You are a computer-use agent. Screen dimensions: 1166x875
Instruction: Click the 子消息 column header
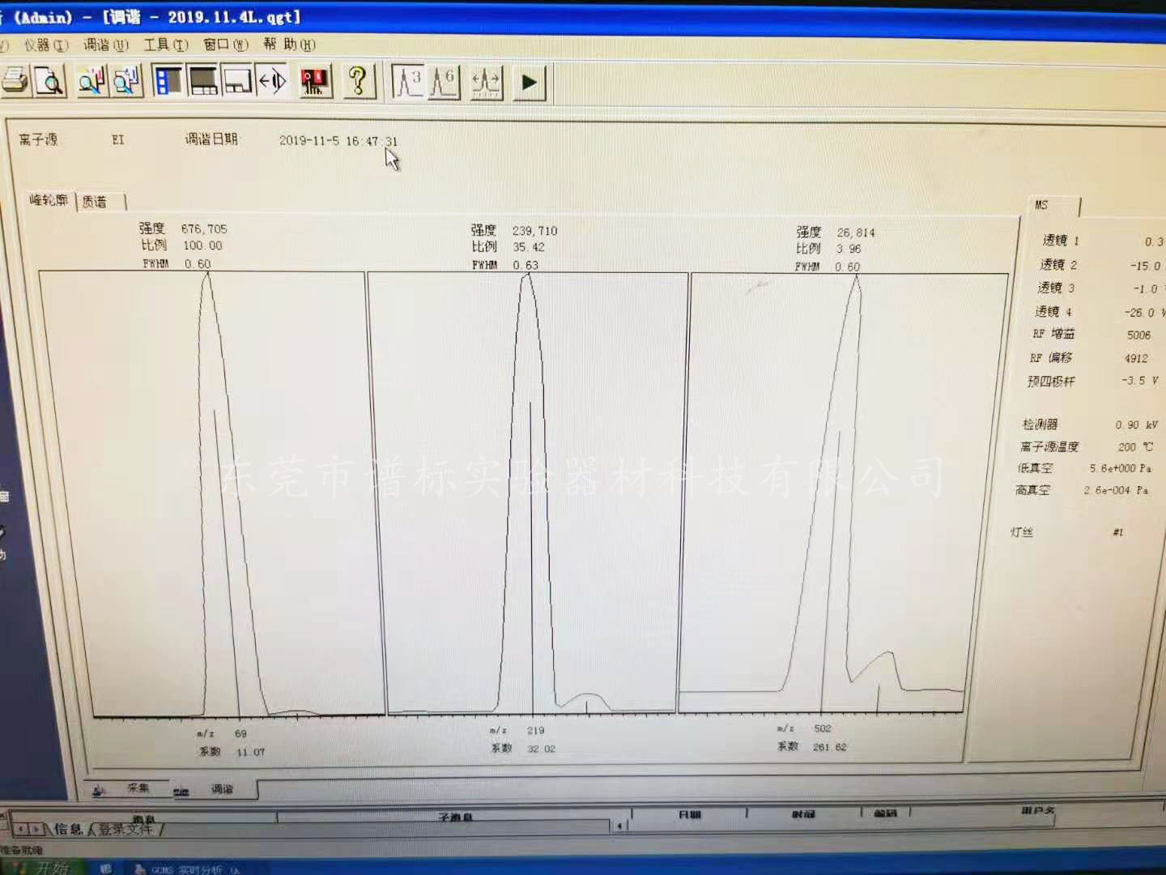[454, 817]
